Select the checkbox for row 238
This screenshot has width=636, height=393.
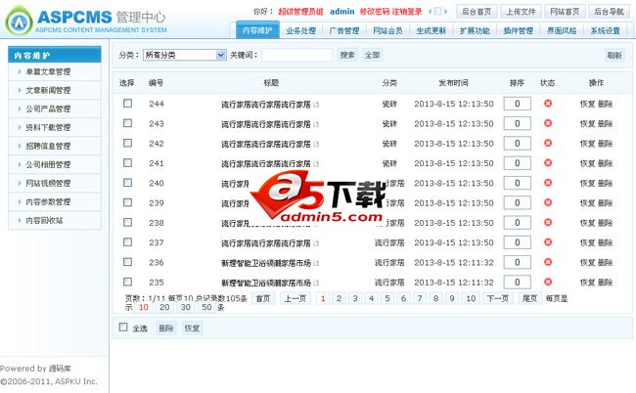click(127, 222)
